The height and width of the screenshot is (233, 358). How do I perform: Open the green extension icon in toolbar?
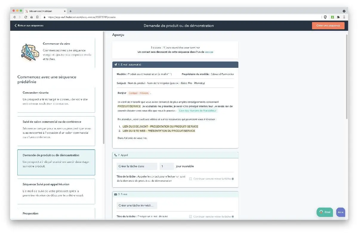pos(332,17)
